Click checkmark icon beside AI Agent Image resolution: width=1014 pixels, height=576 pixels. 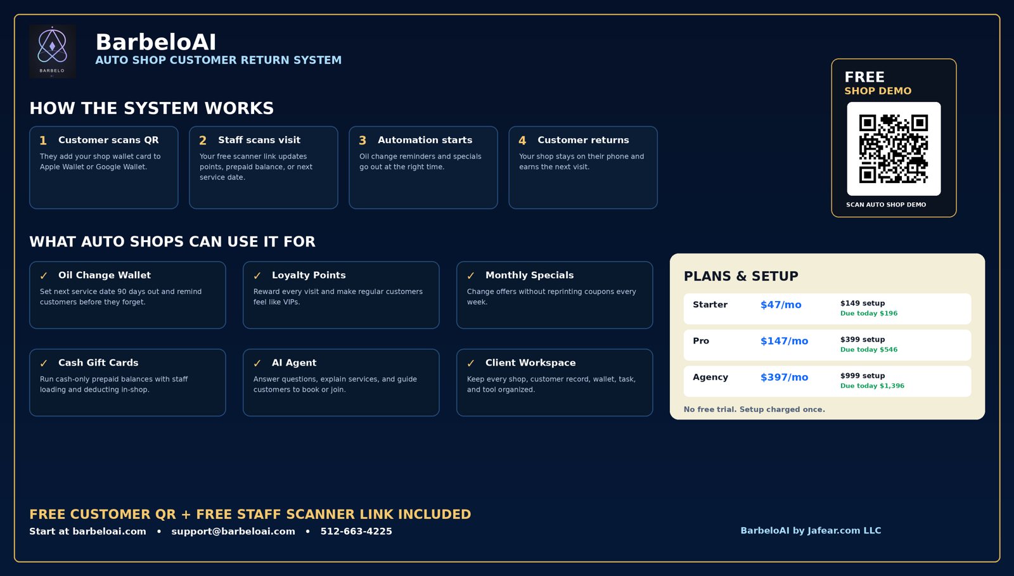click(x=257, y=363)
